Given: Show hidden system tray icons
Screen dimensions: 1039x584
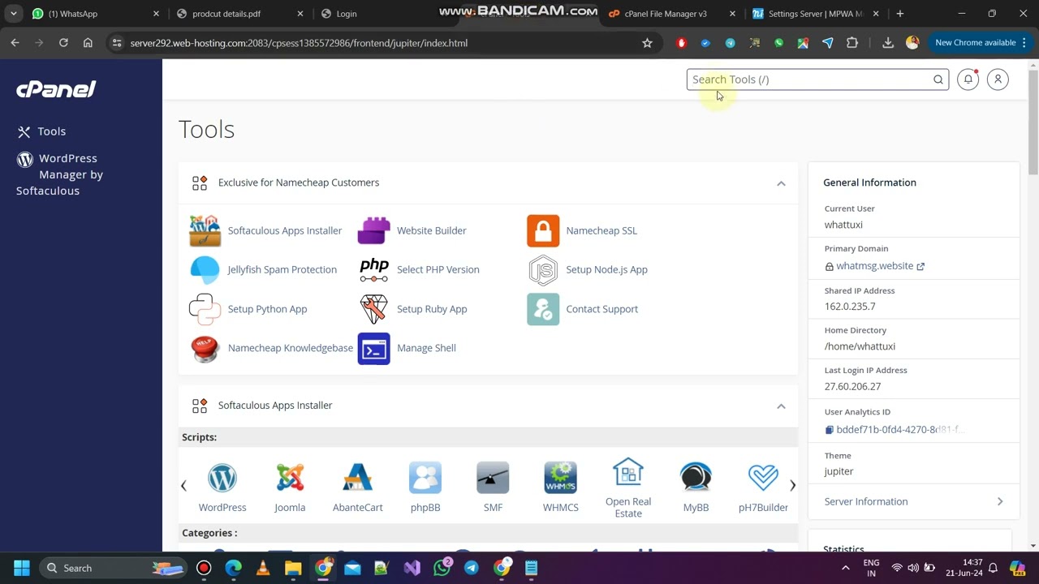Looking at the screenshot, I should (x=846, y=568).
